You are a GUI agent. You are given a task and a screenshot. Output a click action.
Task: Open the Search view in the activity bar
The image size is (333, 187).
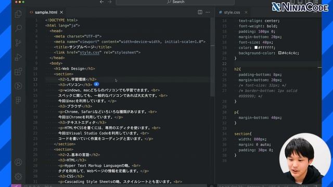click(x=18, y=28)
